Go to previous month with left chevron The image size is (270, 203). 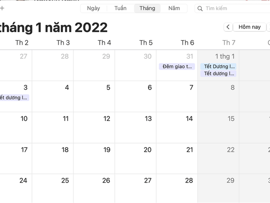point(228,27)
